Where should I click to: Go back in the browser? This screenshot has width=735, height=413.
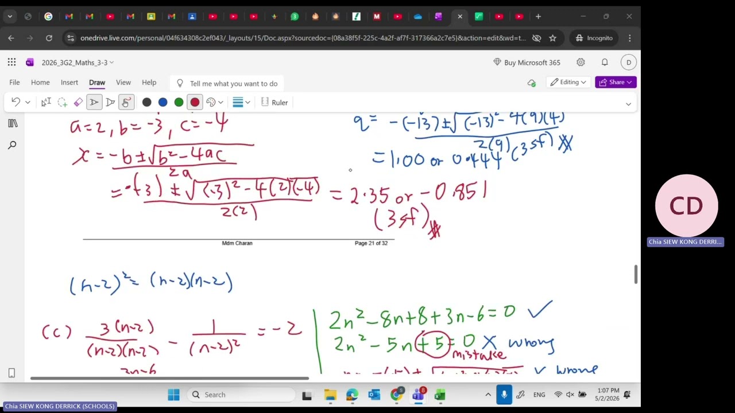pos(11,38)
